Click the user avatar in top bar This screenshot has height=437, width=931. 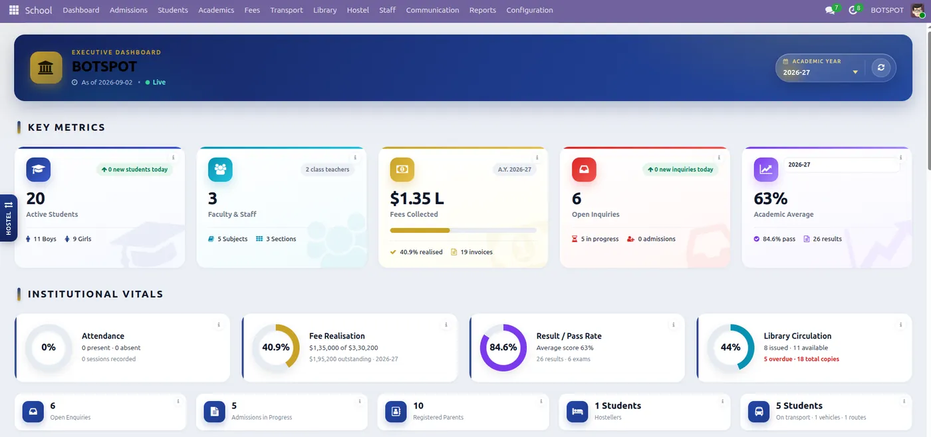pos(916,10)
